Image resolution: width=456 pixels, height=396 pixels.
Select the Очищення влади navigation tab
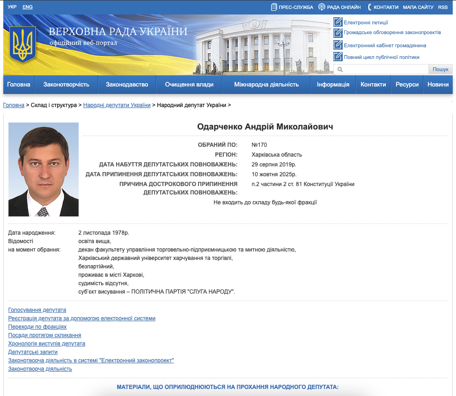tap(189, 85)
